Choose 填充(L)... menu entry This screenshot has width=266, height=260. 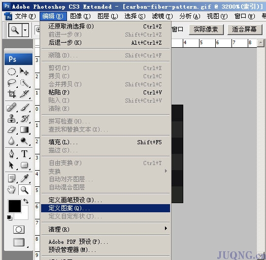(x=106, y=142)
